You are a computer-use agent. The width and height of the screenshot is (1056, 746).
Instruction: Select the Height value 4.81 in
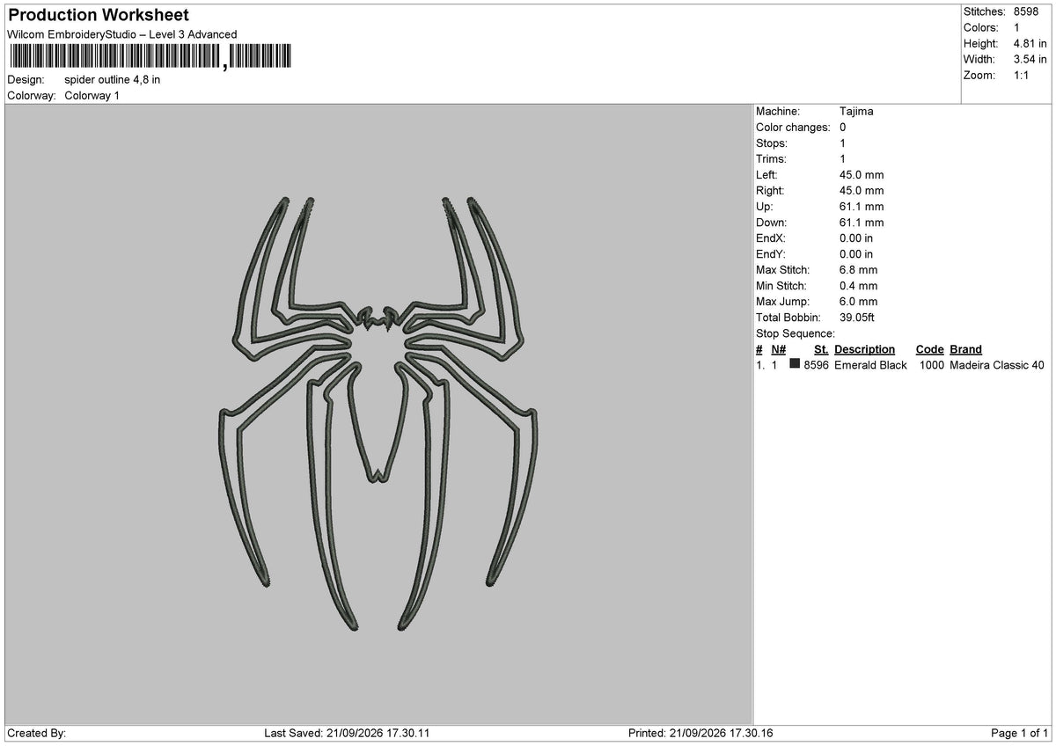pyautogui.click(x=1030, y=43)
